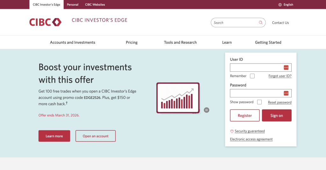Click the Open an account button

(96, 136)
